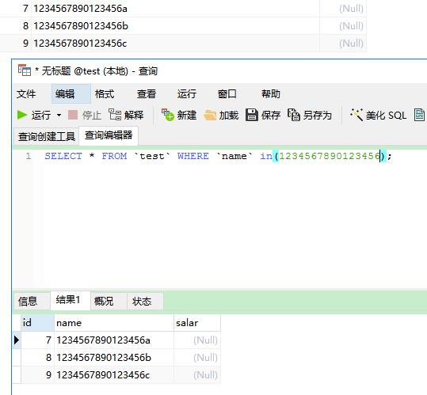The height and width of the screenshot is (395, 427).
Task: Click 1234567890123456a in the background table
Action: 80,9
